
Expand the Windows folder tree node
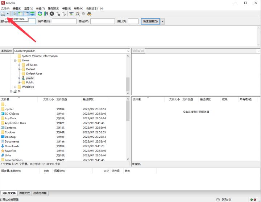pyautogui.click(x=16, y=87)
